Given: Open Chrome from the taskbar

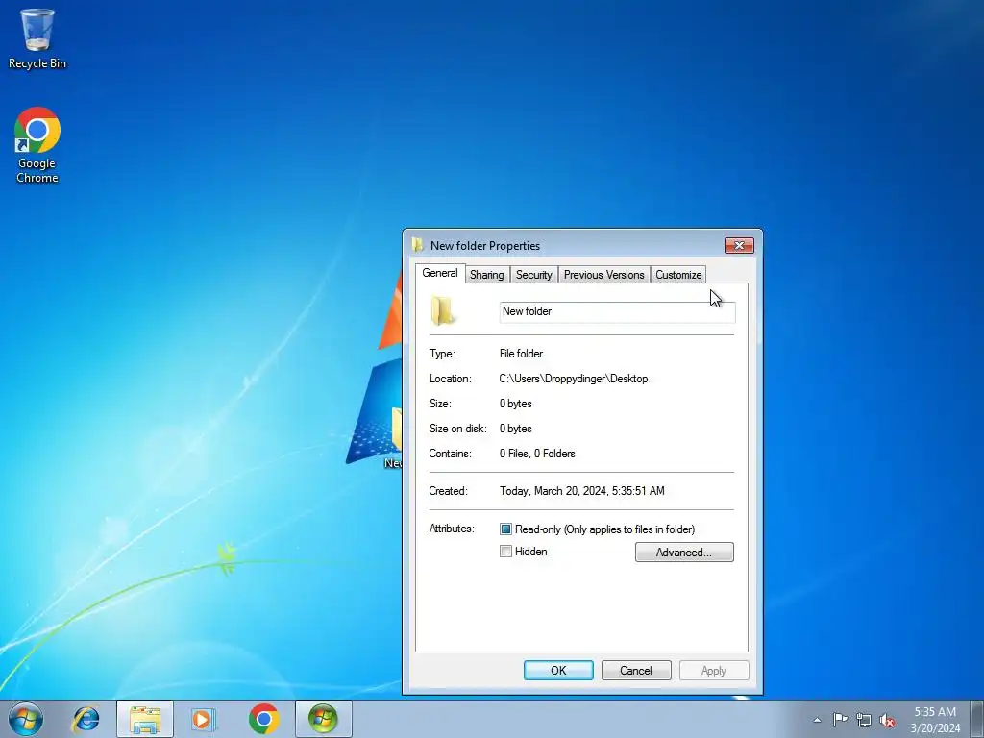Looking at the screenshot, I should tap(263, 719).
